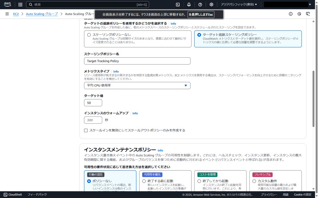Open the services grid menu icon

point(20,4)
